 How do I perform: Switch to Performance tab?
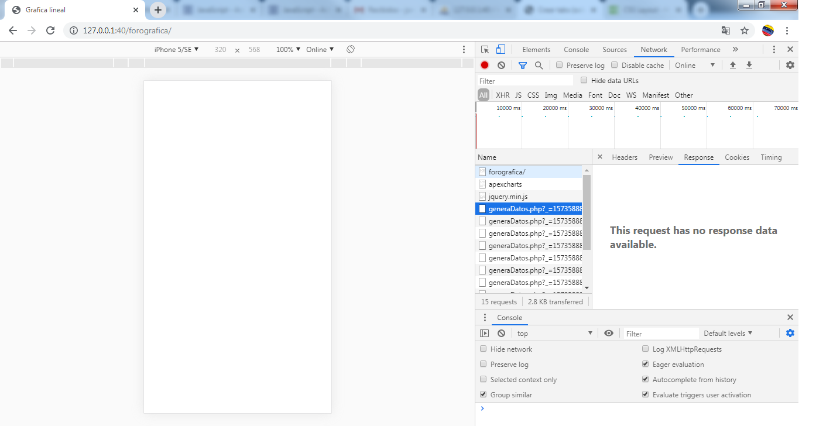[701, 50]
